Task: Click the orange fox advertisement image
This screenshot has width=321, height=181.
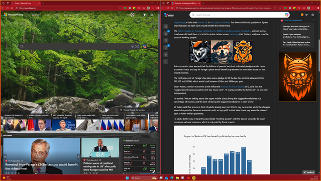Action: point(298,76)
